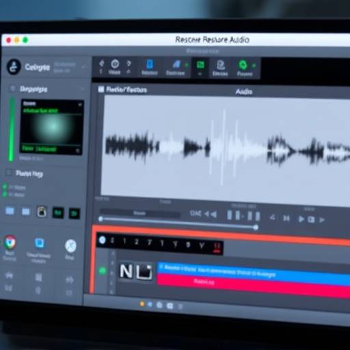Activate the highlighted green screen toolbar icon
Viewport: 350px width, 350px height.
(200, 65)
